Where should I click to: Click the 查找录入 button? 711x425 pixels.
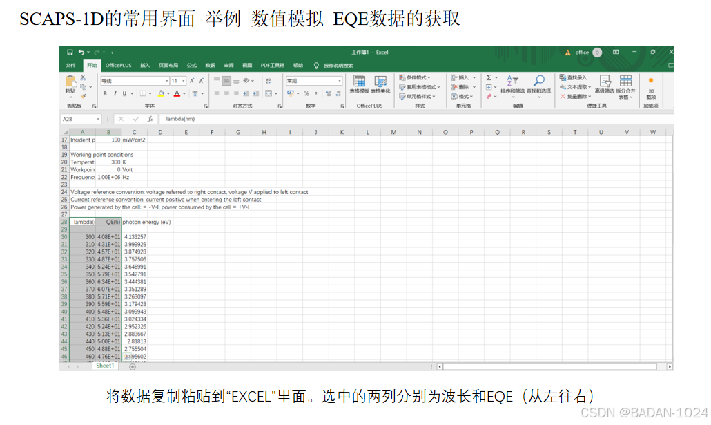pyautogui.click(x=574, y=77)
